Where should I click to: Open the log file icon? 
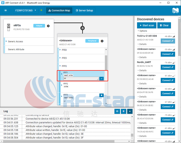coord(117,111)
